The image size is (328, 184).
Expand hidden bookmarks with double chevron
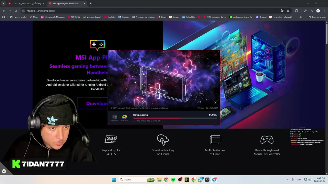point(301,17)
